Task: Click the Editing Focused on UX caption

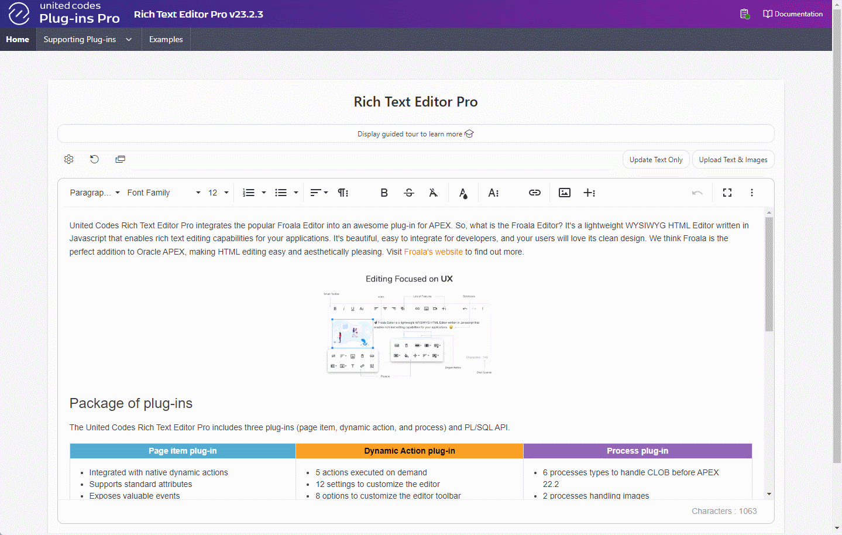Action: 409,279
